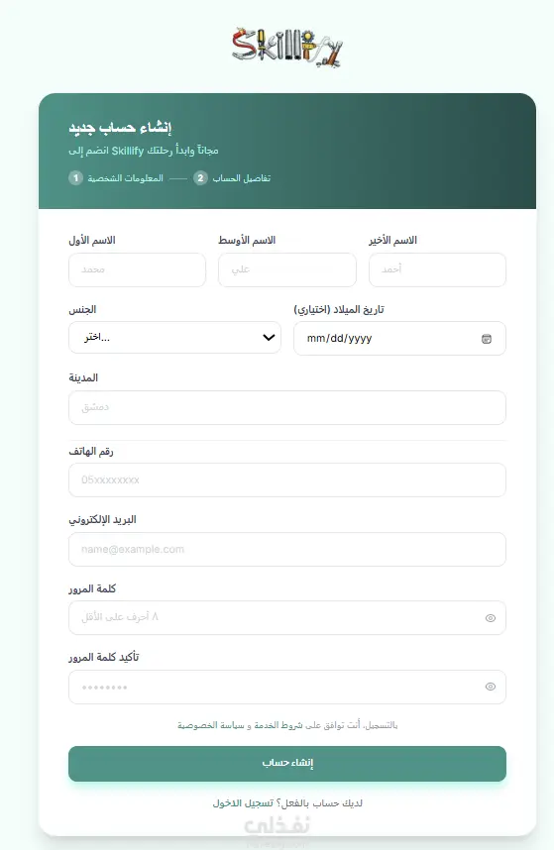This screenshot has height=850, width=554.
Task: Click step 2 circle for account details
Action: point(200,177)
